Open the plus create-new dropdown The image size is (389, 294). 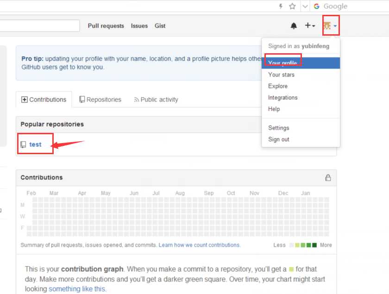310,25
